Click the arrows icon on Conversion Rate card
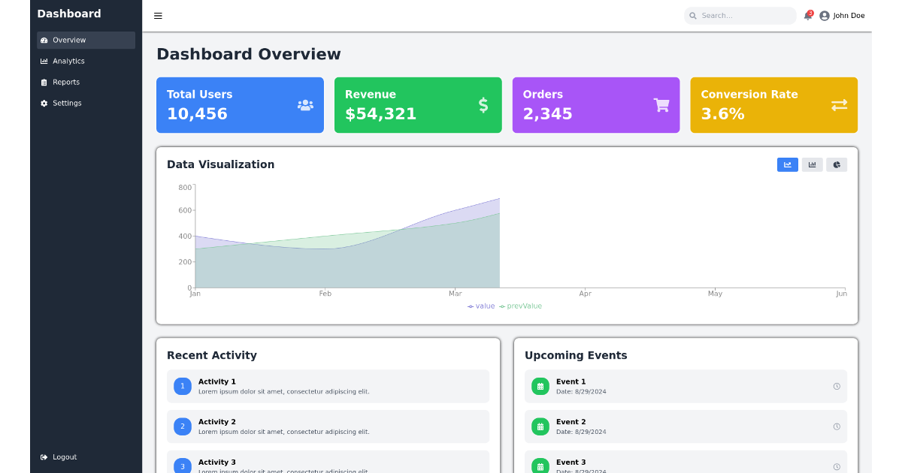Screen dimensions: 902x473 [839, 105]
